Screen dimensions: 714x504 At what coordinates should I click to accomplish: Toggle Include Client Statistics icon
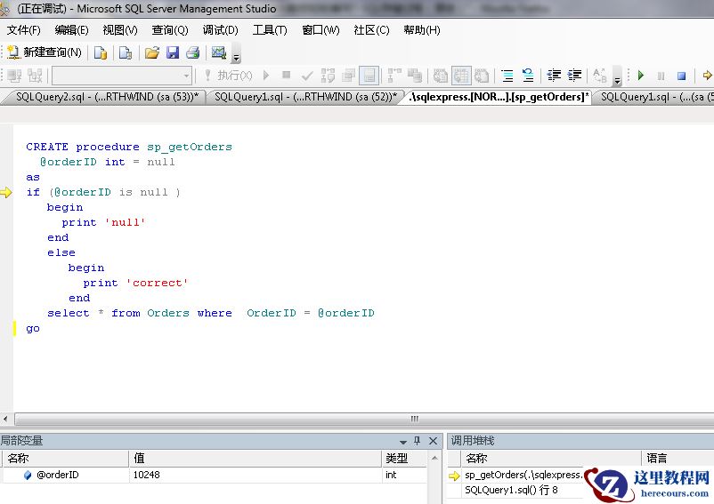coord(415,76)
